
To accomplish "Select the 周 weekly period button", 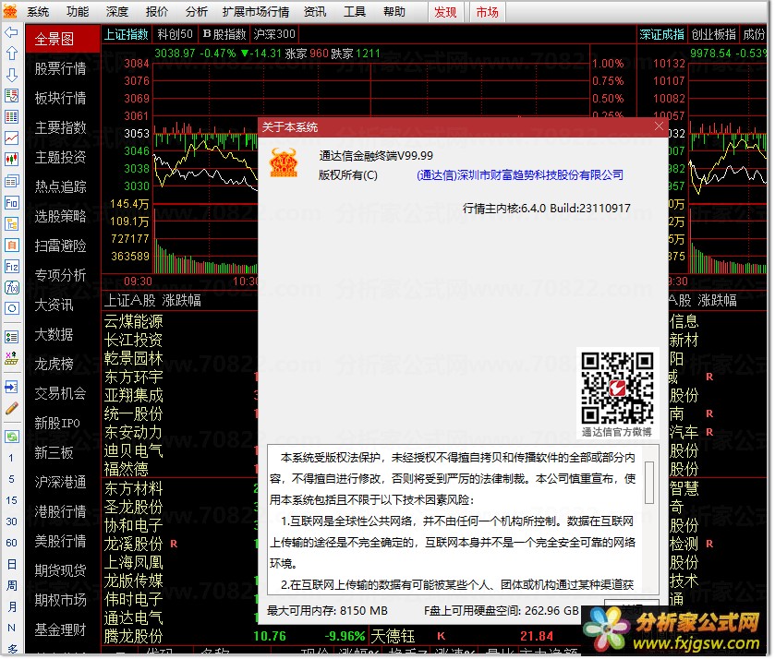I will click(11, 585).
